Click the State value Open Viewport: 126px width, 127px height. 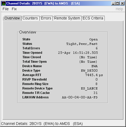pos(93,39)
